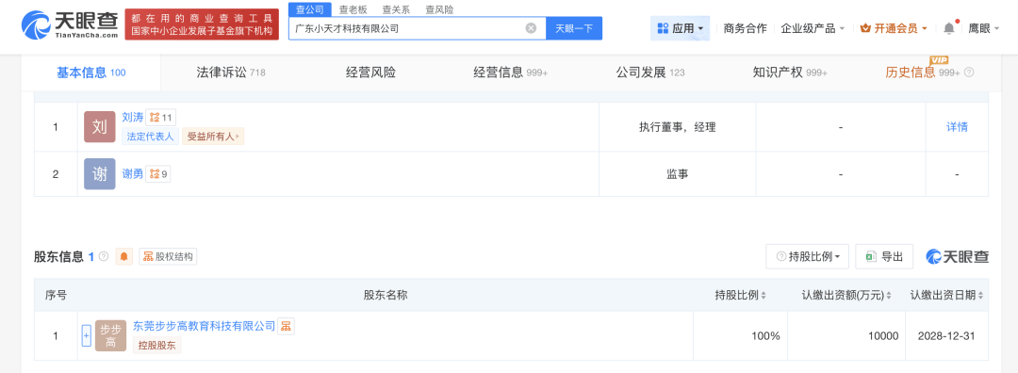1018x373 pixels.
Task: Click orange bell alert icon near 股东信息
Action: pyautogui.click(x=124, y=257)
